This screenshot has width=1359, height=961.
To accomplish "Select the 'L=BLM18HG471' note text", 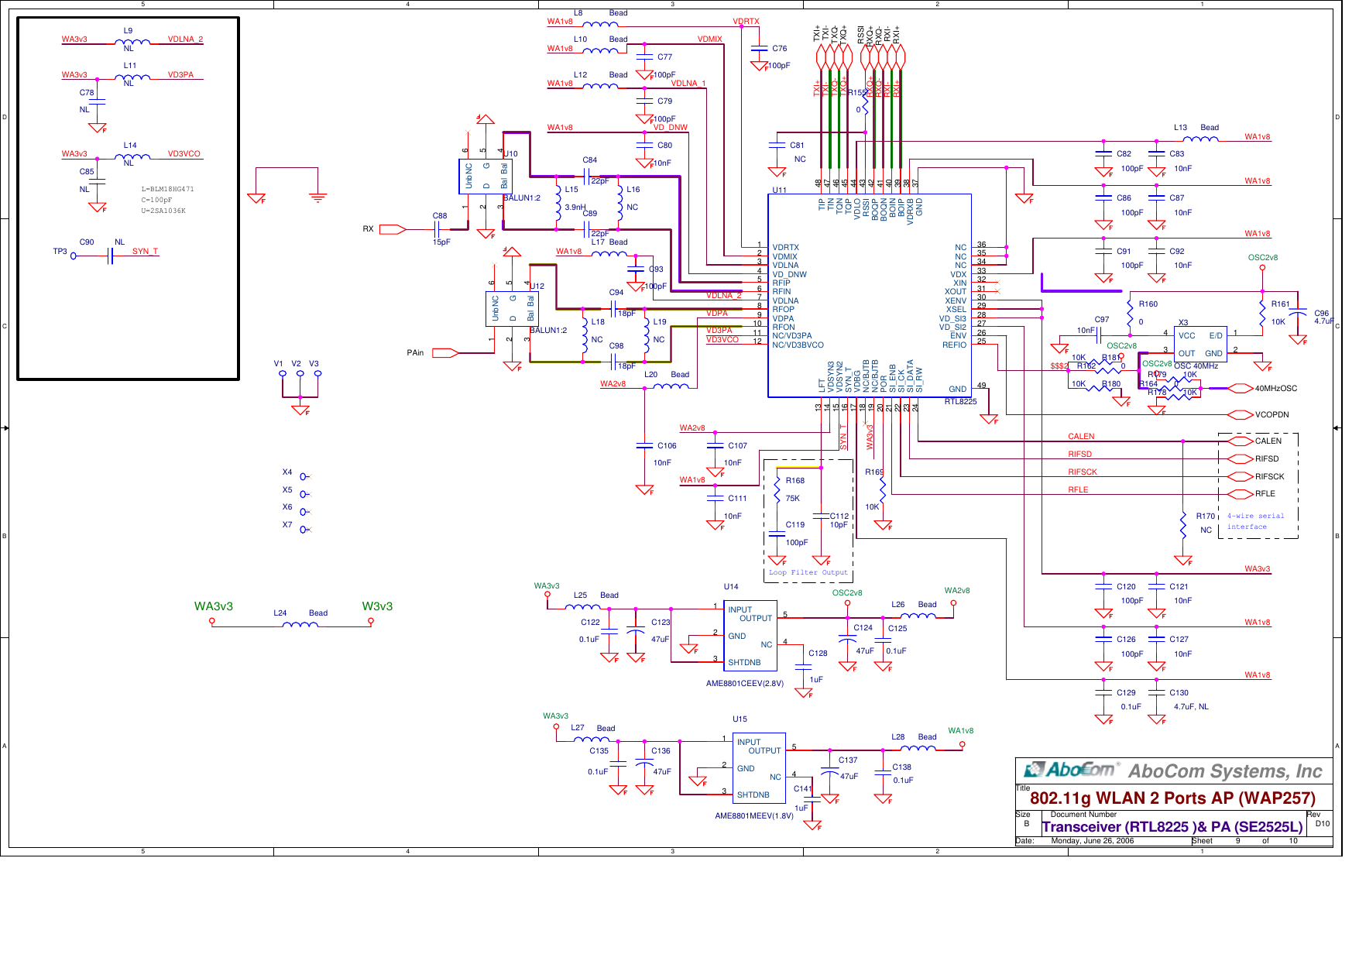I will coord(167,189).
